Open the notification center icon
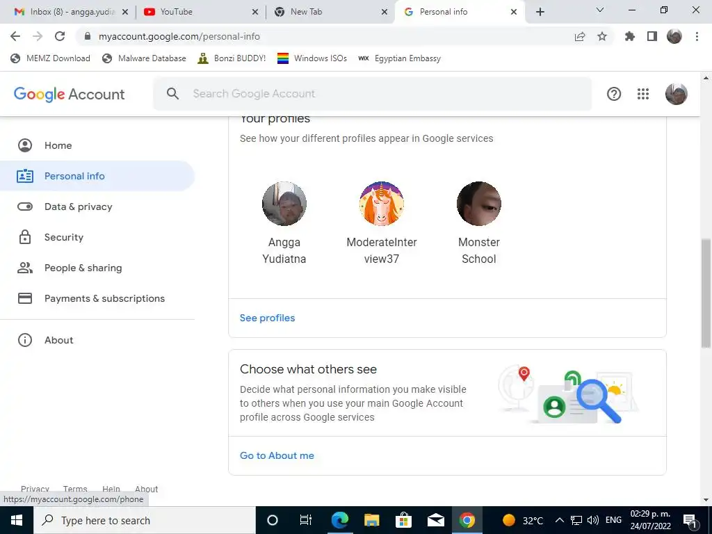Image resolution: width=712 pixels, height=534 pixels. (690, 520)
